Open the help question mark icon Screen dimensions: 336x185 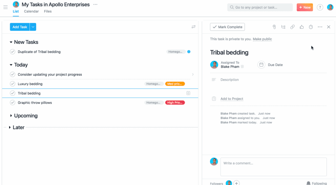pos(320,8)
